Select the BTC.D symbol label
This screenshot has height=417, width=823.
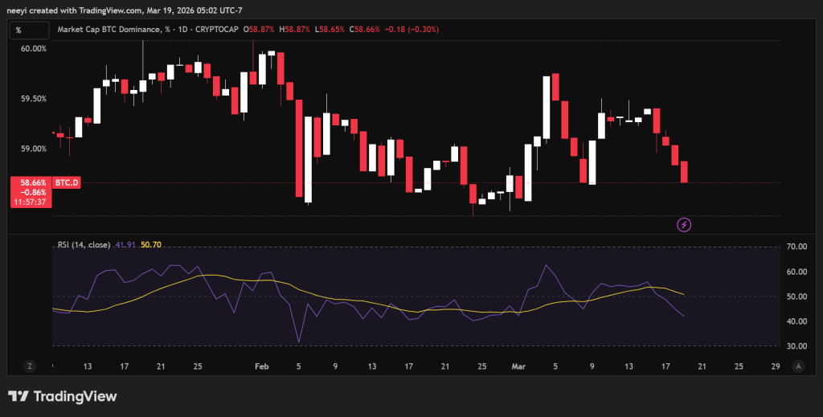tap(67, 183)
